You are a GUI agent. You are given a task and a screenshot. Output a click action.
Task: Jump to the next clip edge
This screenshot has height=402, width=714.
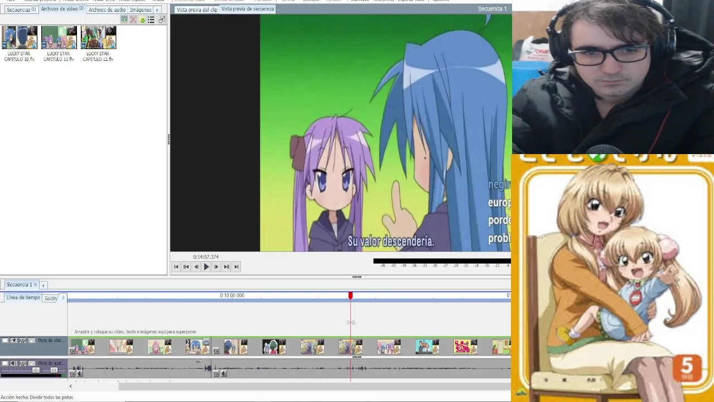point(226,267)
